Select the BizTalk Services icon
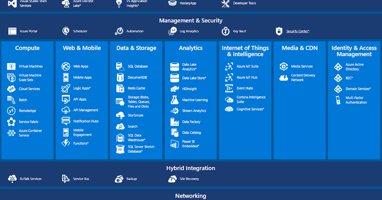 (12, 179)
